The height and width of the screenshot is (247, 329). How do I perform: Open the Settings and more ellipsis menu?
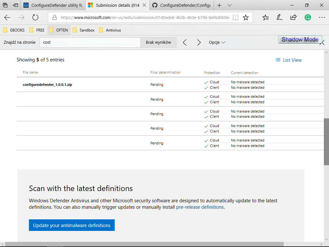(322, 18)
